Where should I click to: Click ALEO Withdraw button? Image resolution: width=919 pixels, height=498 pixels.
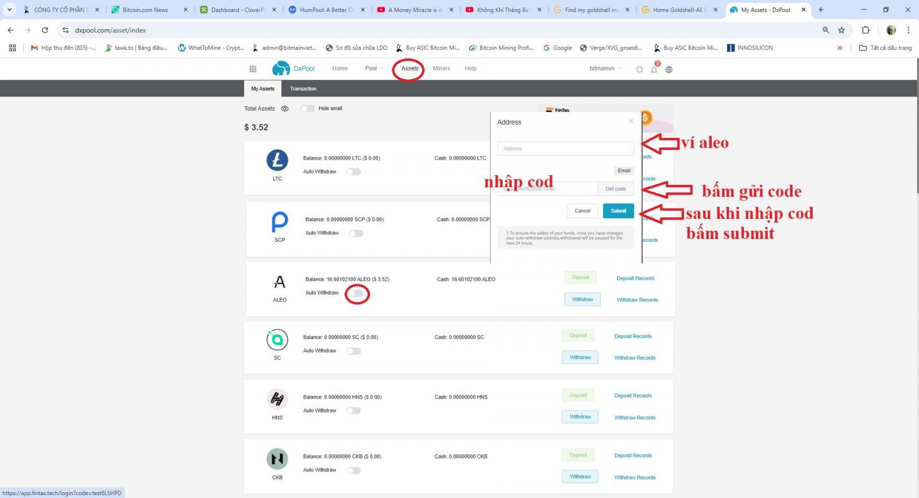(582, 299)
